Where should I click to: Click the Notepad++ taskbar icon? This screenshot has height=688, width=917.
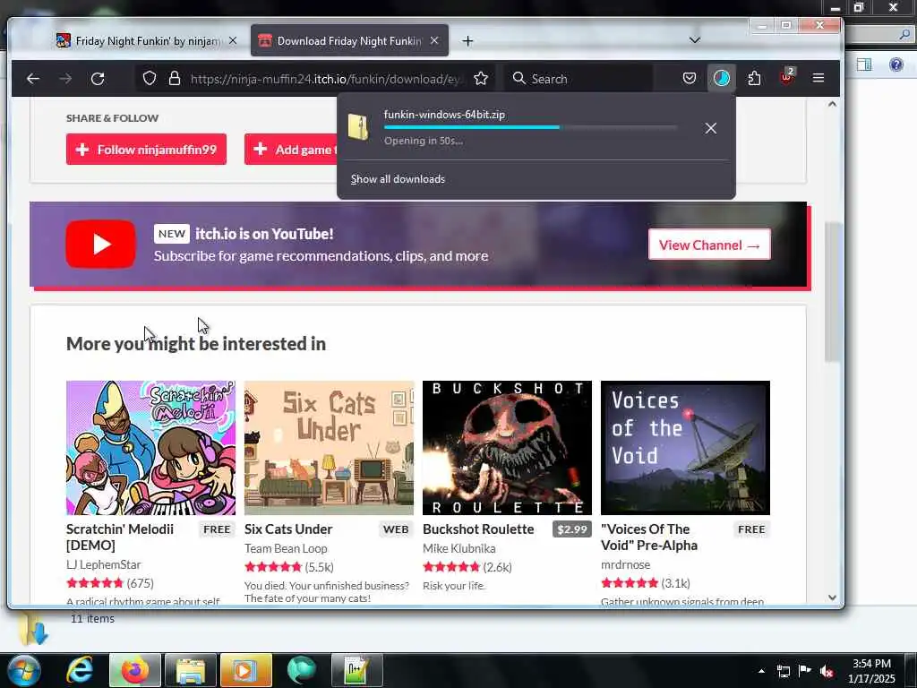pyautogui.click(x=356, y=670)
